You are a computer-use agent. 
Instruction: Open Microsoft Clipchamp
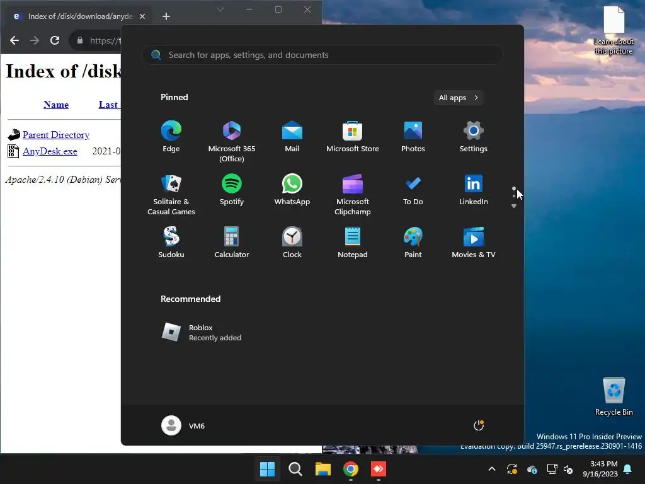pyautogui.click(x=353, y=194)
